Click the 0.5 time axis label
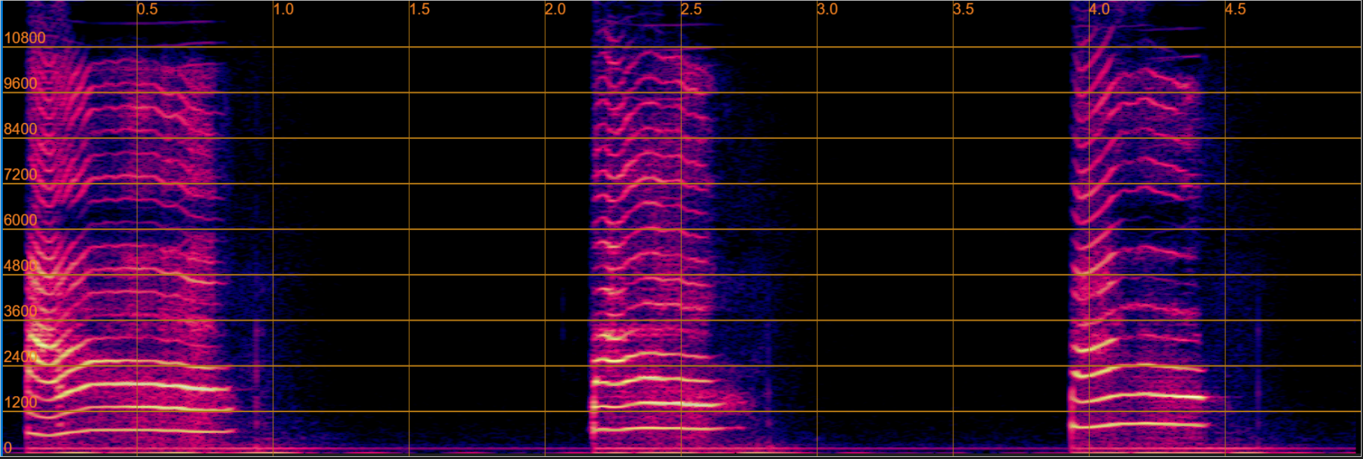 pyautogui.click(x=147, y=10)
